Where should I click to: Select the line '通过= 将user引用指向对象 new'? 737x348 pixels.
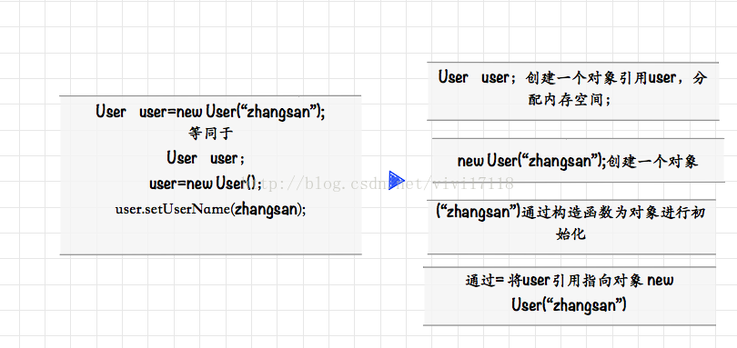[x=570, y=281]
